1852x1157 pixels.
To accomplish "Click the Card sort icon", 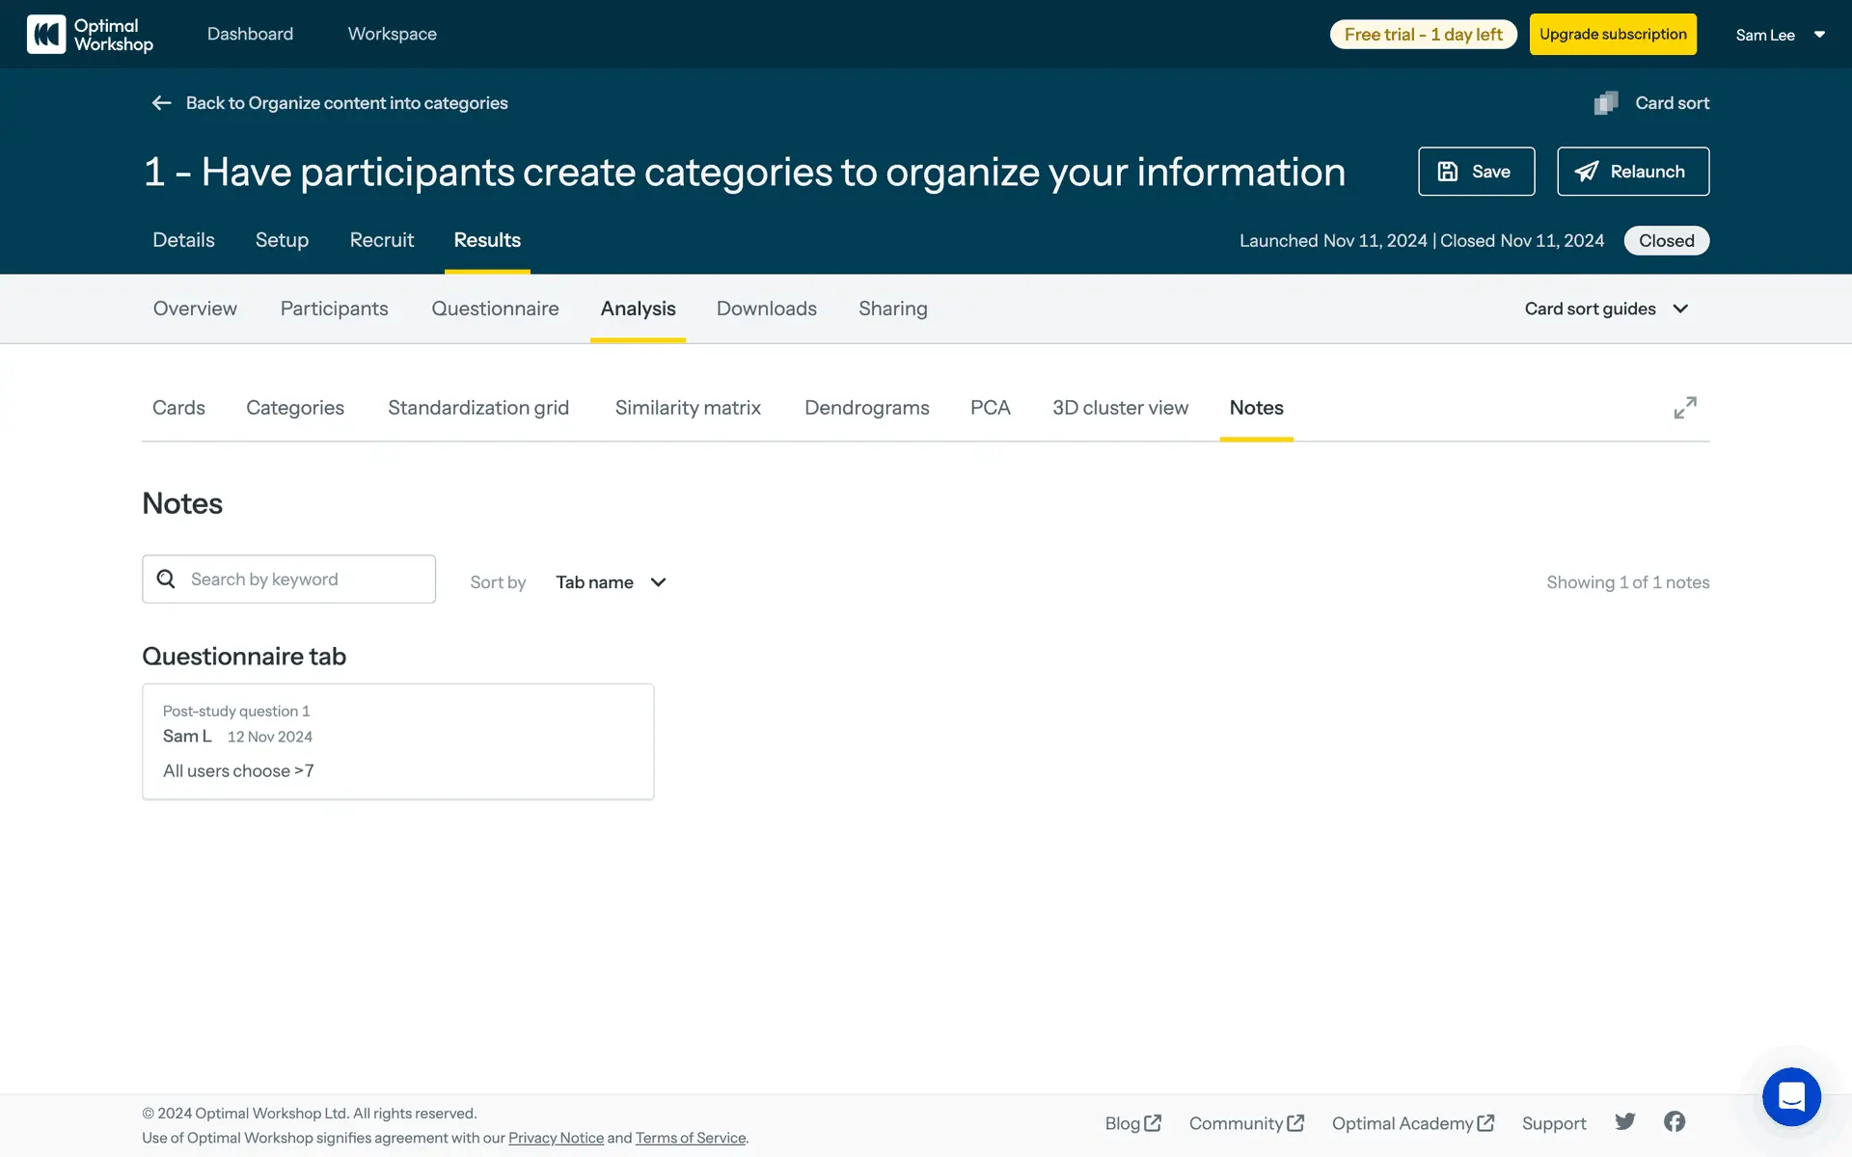I will (x=1606, y=103).
